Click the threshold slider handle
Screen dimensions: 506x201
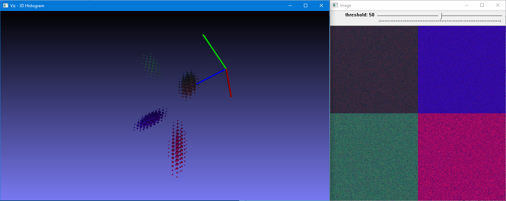pyautogui.click(x=441, y=16)
